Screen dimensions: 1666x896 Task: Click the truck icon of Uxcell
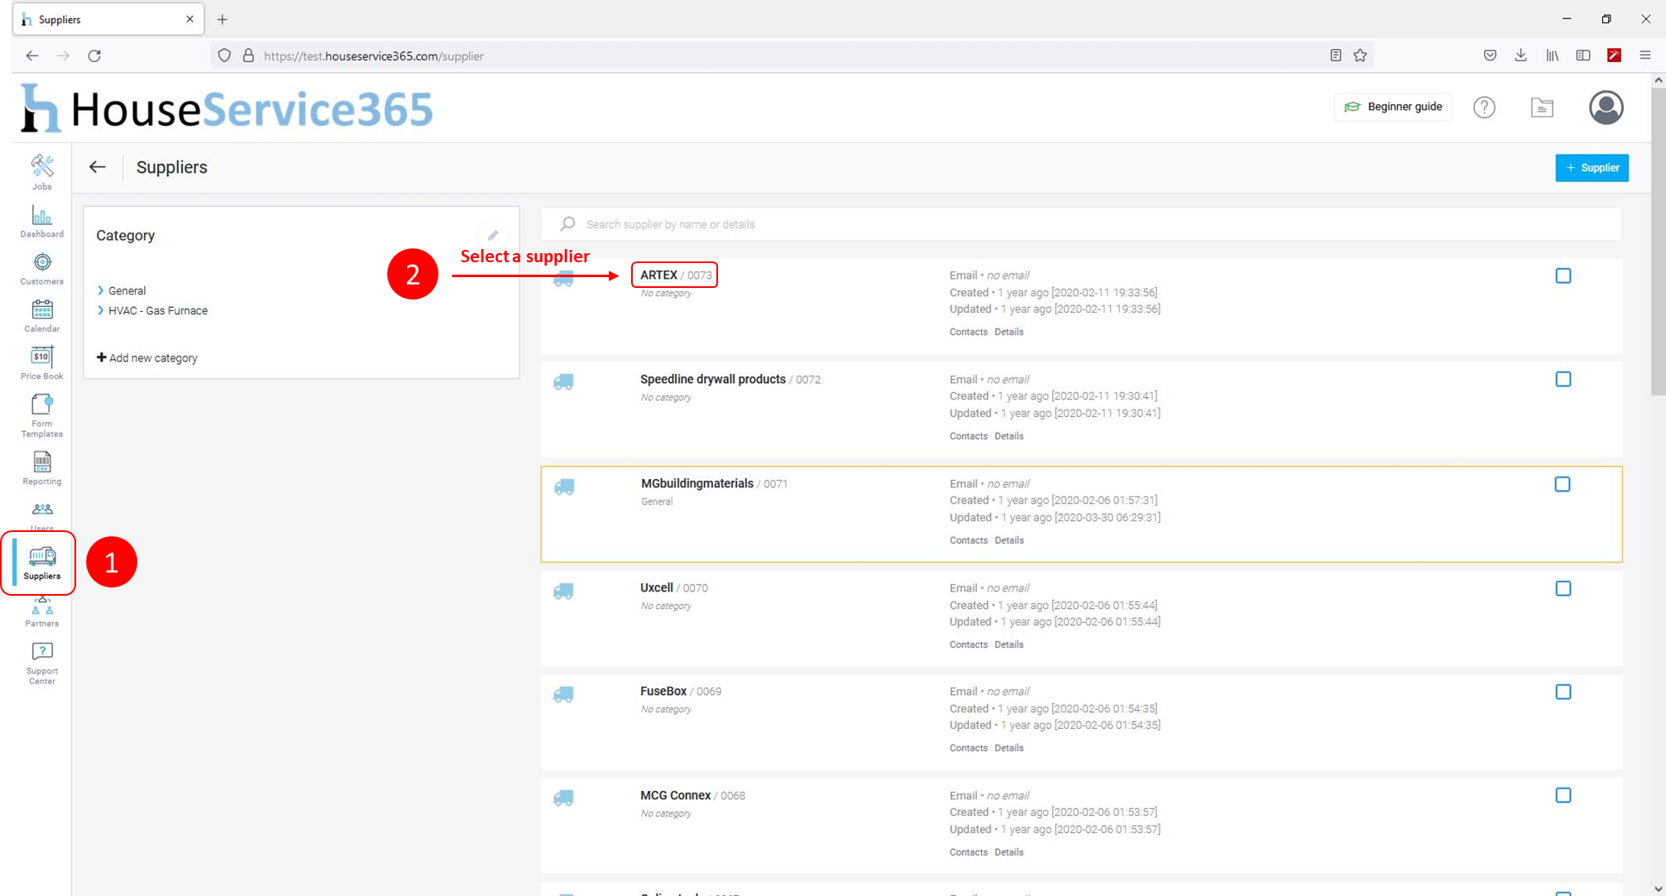point(563,591)
